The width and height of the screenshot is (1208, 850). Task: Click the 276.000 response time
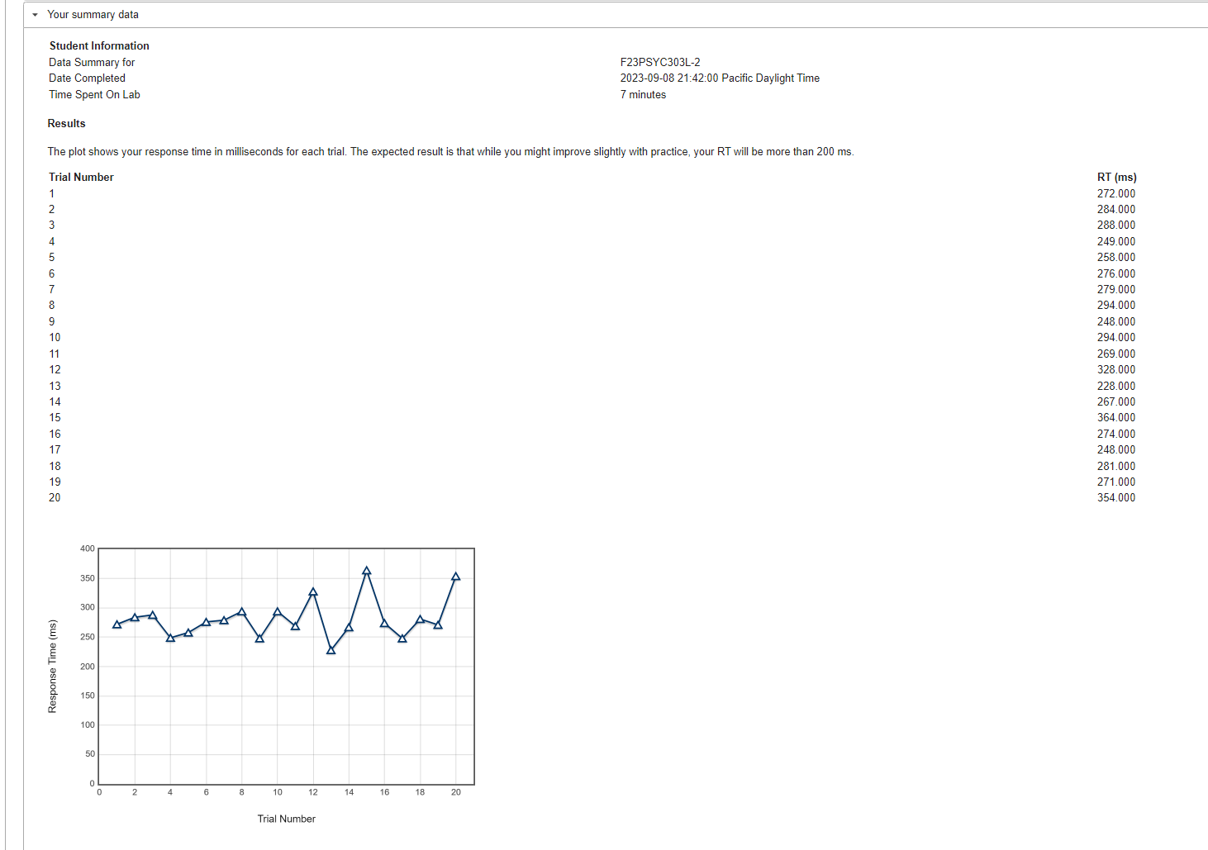point(1115,274)
